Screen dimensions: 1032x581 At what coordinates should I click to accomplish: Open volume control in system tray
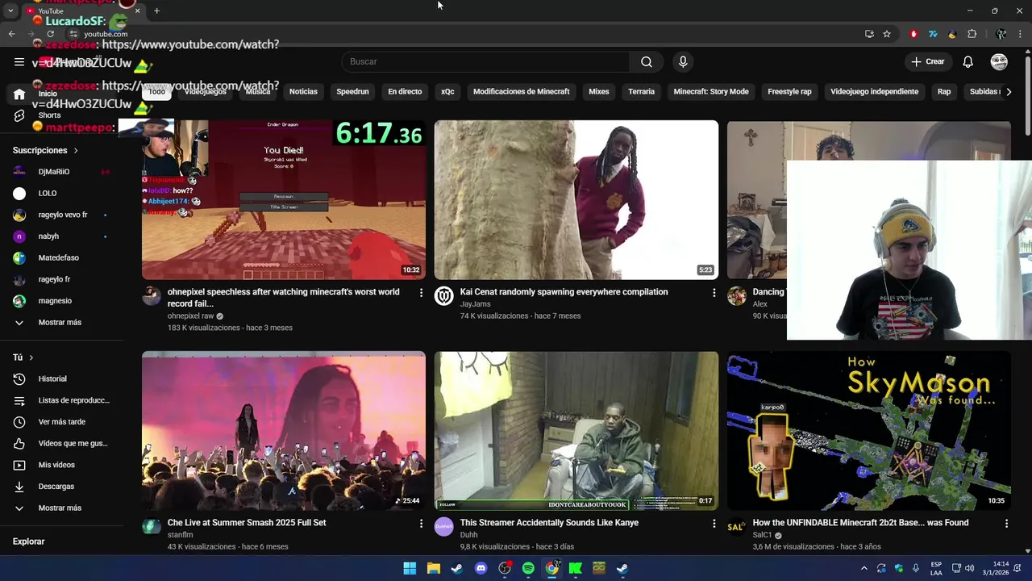[969, 568]
